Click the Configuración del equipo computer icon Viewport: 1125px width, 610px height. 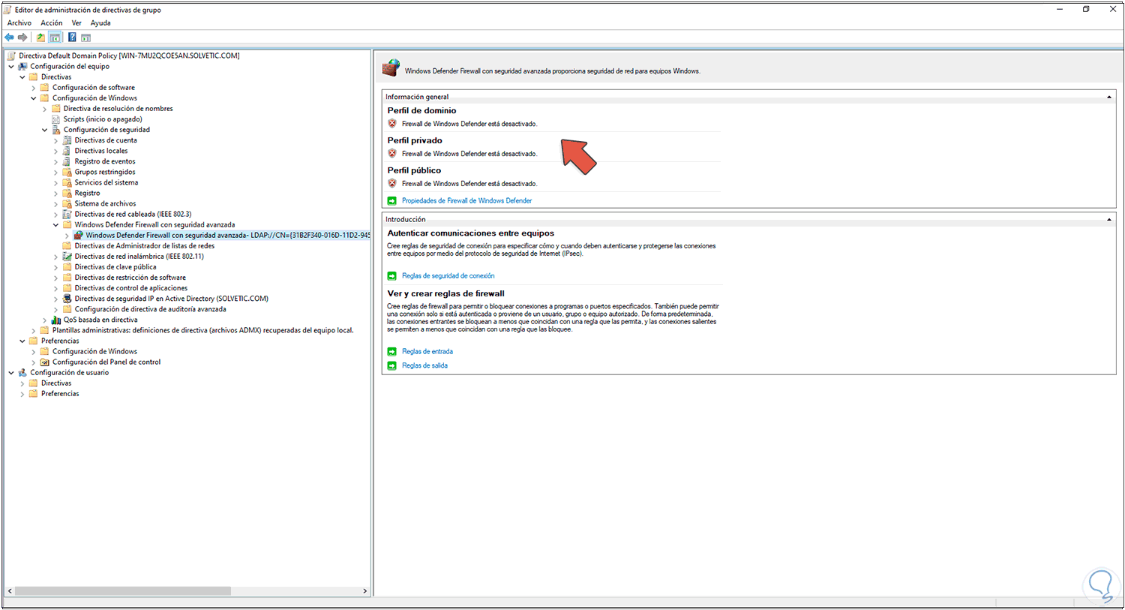23,66
